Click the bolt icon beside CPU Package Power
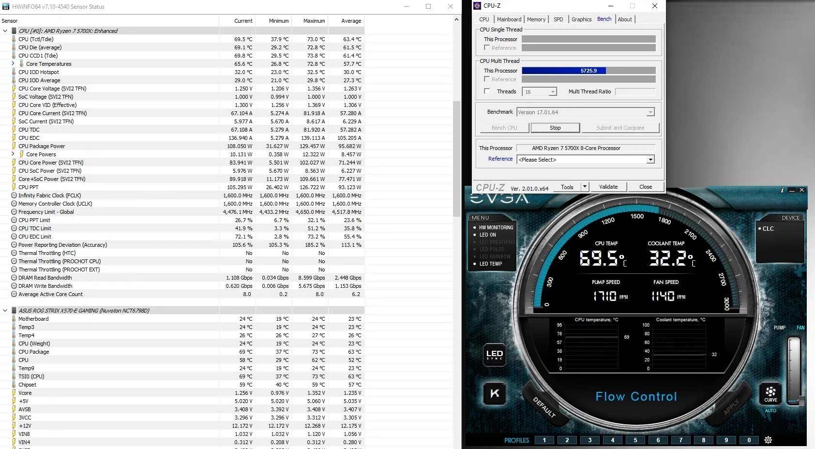Viewport: 815px width, 449px height. (14, 146)
